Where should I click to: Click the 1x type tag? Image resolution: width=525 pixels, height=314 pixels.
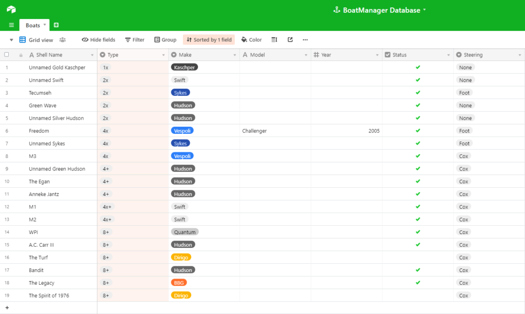click(x=106, y=67)
